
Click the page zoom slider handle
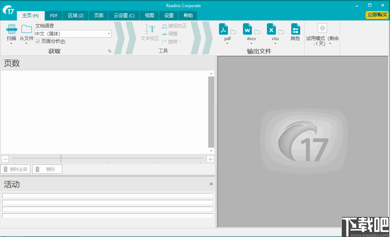(x=60, y=158)
